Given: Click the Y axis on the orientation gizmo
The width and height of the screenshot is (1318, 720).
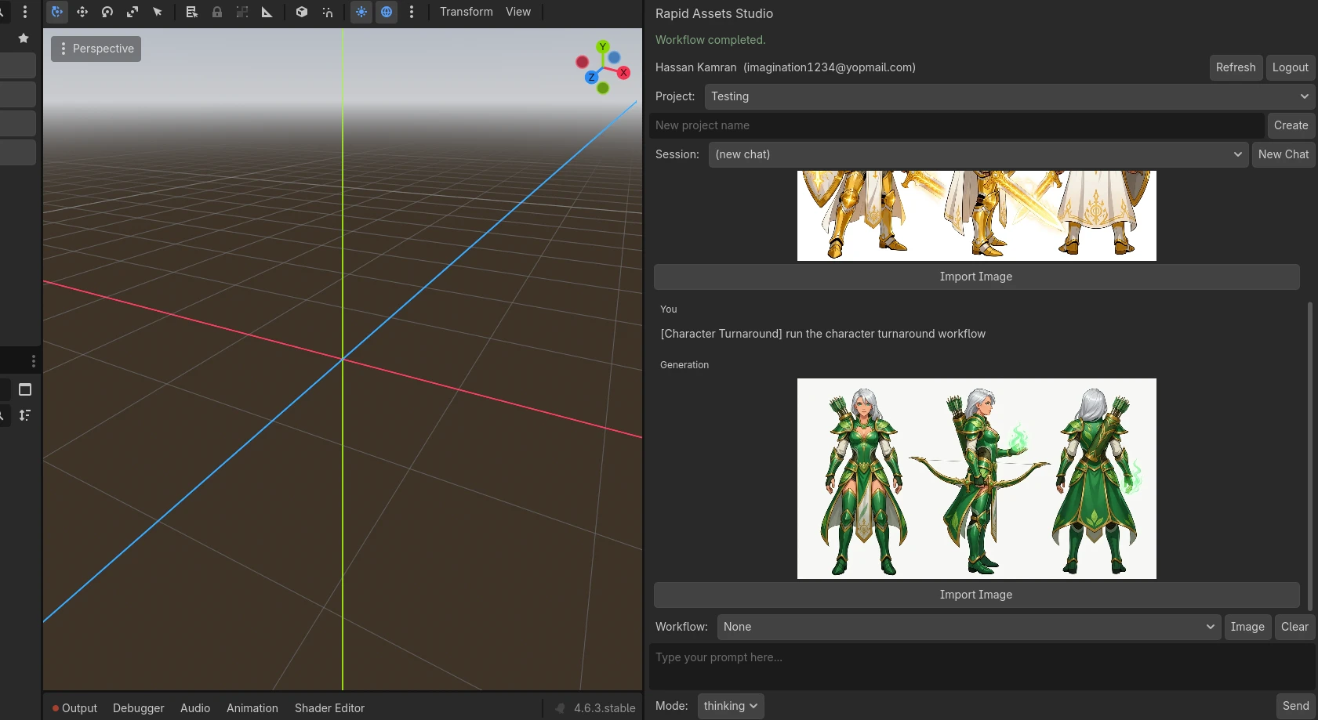Looking at the screenshot, I should (602, 47).
